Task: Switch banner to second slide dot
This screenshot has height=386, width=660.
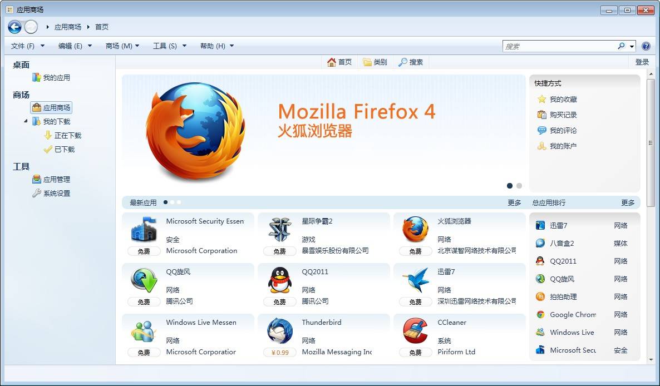Action: [x=519, y=186]
